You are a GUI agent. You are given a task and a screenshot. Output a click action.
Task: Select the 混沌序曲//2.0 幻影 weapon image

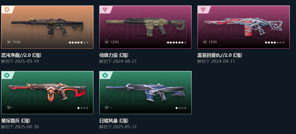(47, 27)
